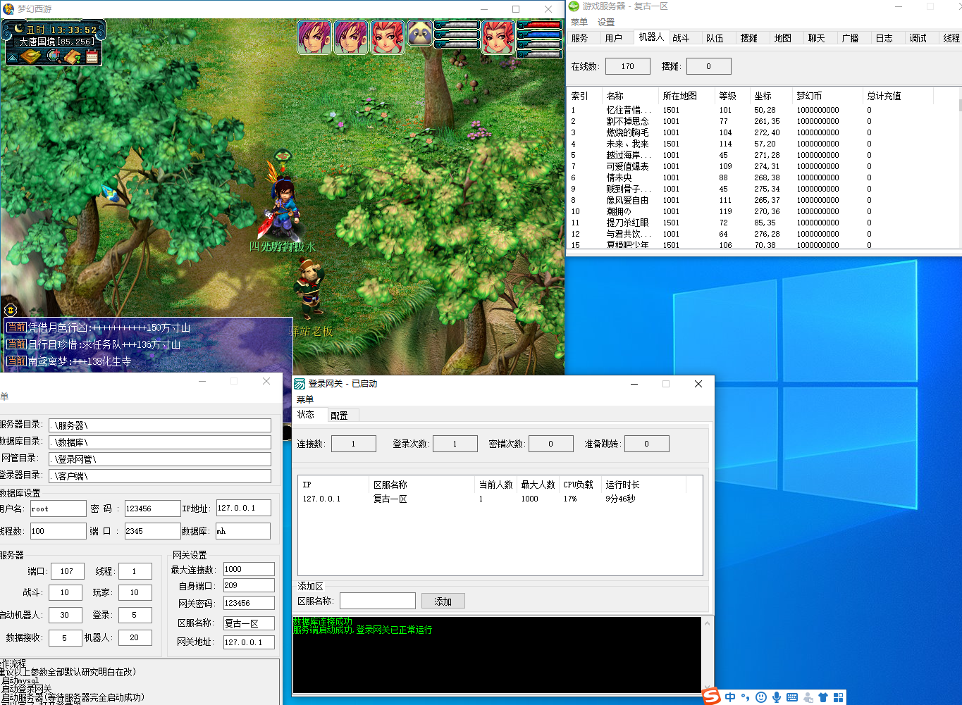This screenshot has width=962, height=705.
Task: Click the database IP地址 field 127.0.0.1
Action: tap(243, 509)
